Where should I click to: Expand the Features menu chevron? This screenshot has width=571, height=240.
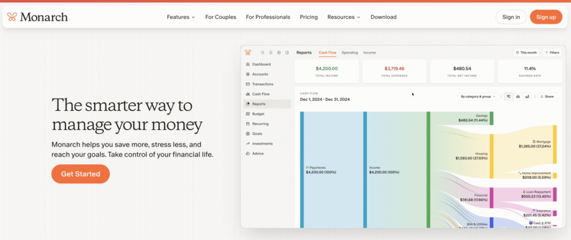pyautogui.click(x=193, y=17)
